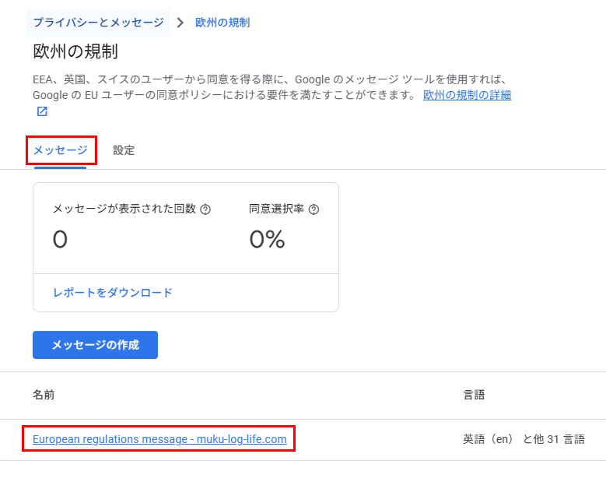Screen dimensions: 606x482
Task: Click the 欧州の規制 page heading
Action: coord(75,52)
